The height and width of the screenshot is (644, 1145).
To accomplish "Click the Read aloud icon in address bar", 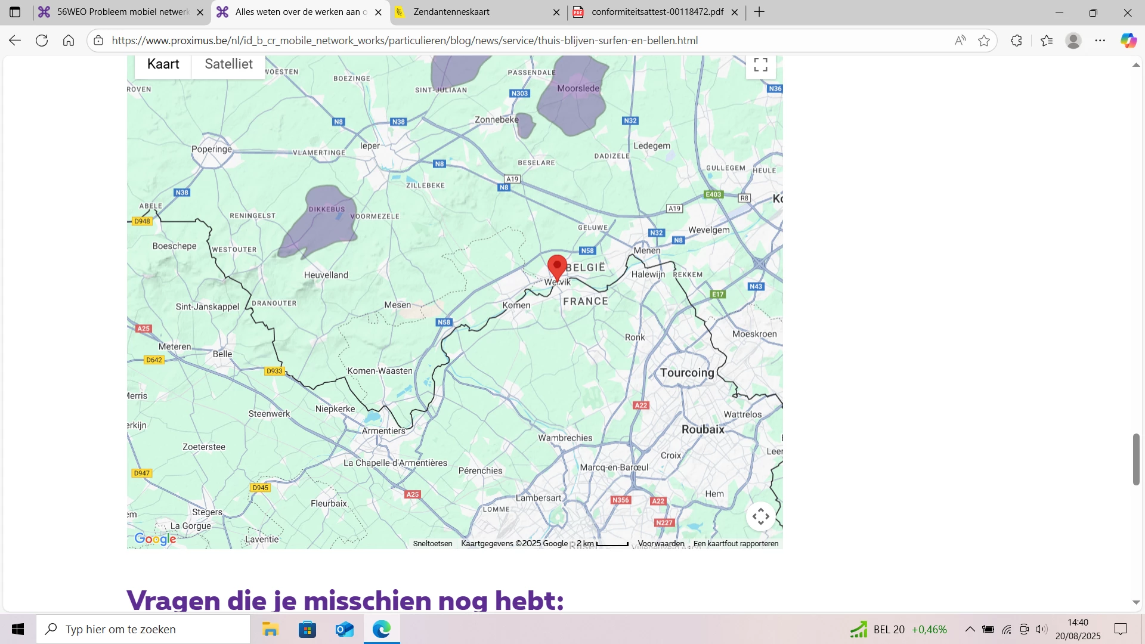I will tap(960, 41).
